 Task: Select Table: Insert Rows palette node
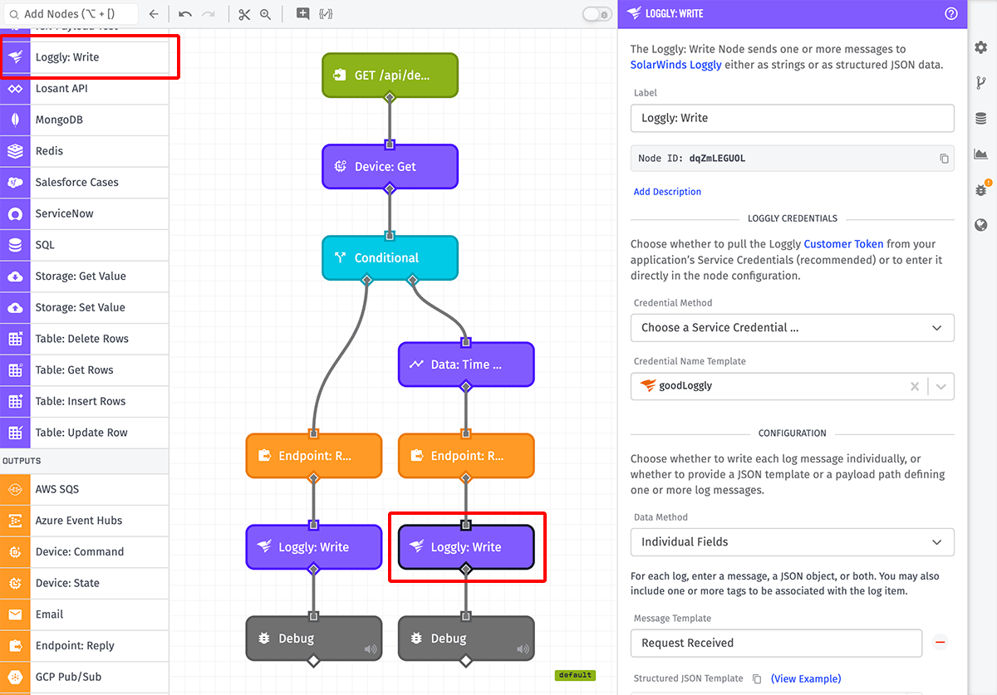tap(84, 401)
